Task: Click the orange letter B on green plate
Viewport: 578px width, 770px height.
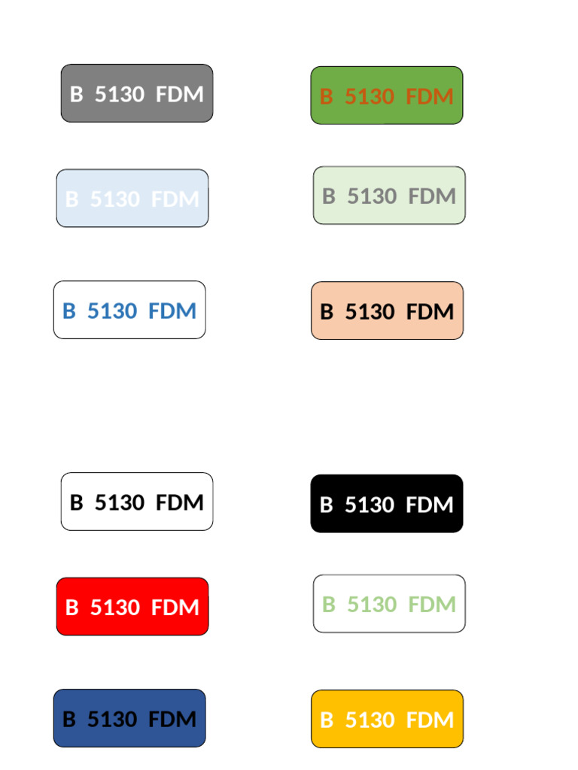Action: (x=327, y=97)
